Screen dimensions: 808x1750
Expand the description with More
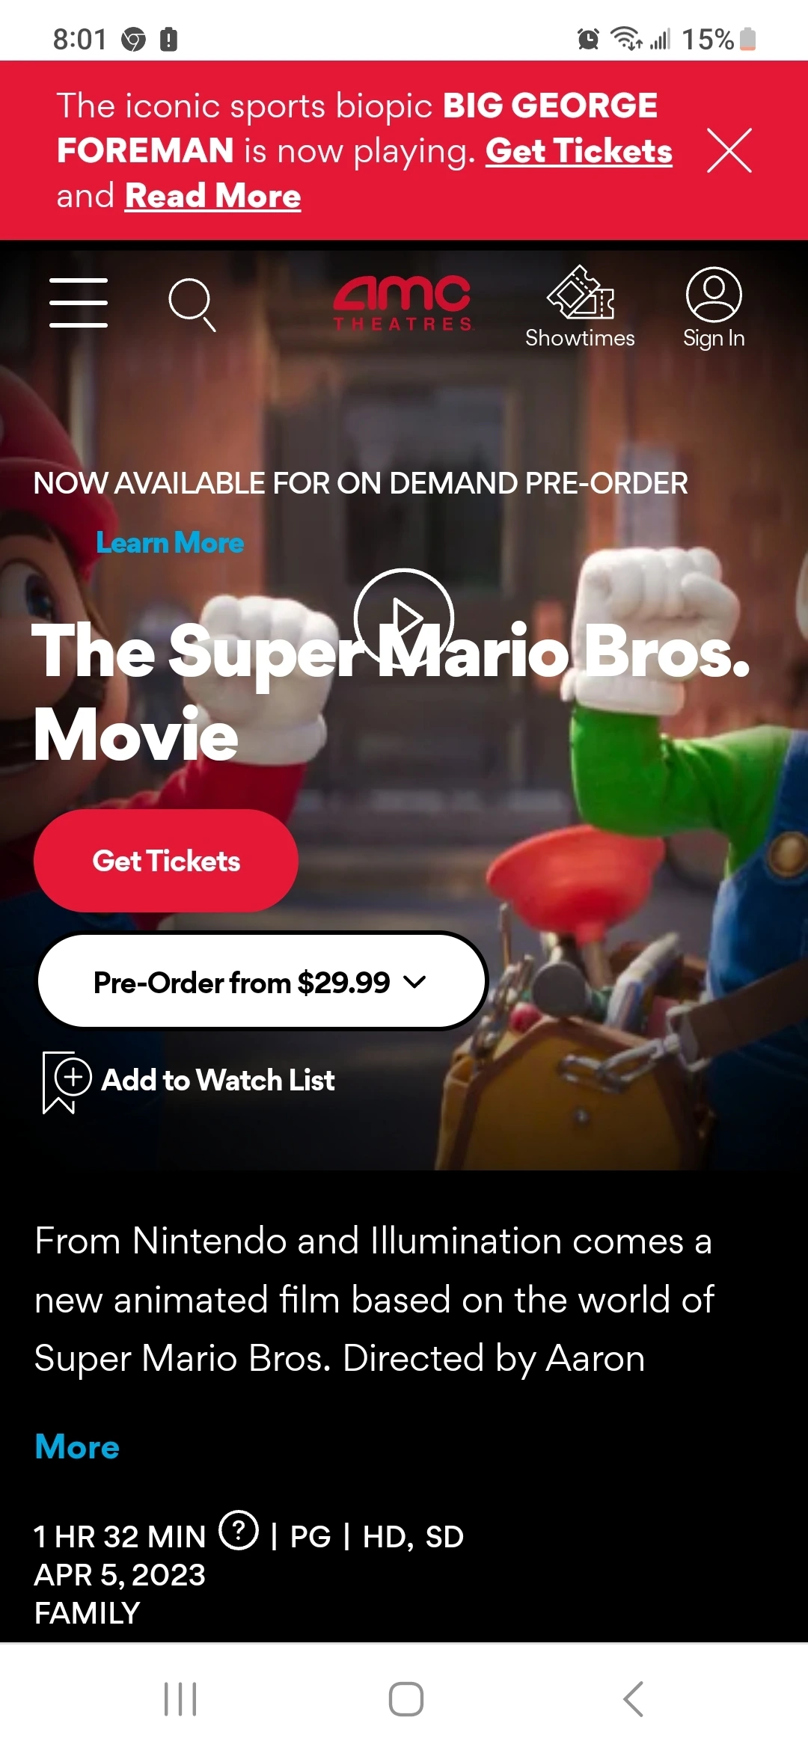click(77, 1446)
